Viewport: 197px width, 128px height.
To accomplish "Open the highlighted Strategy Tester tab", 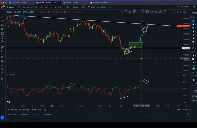I will [x=36, y=114].
